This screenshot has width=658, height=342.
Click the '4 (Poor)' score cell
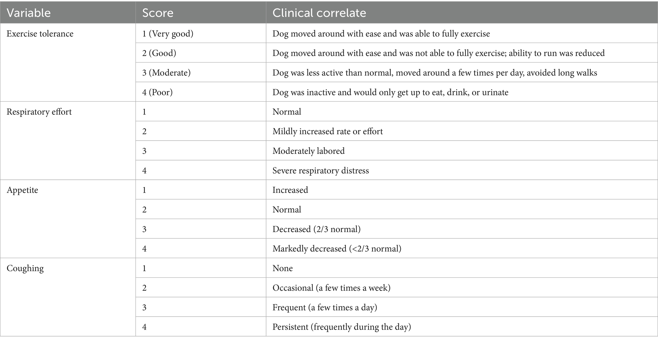tap(157, 92)
